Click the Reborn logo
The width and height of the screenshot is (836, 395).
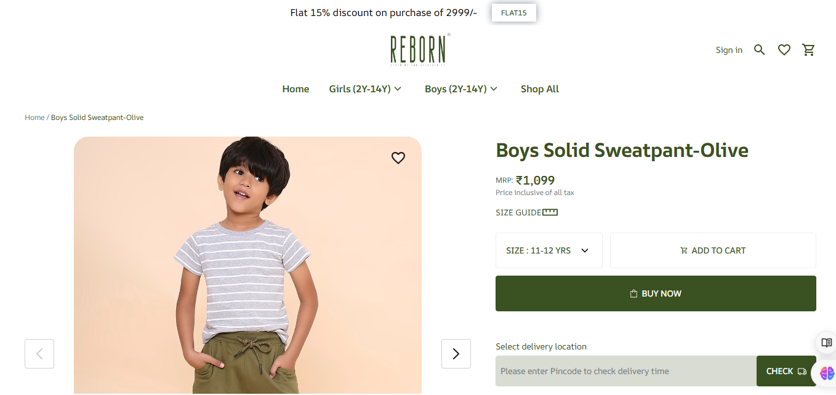[420, 49]
